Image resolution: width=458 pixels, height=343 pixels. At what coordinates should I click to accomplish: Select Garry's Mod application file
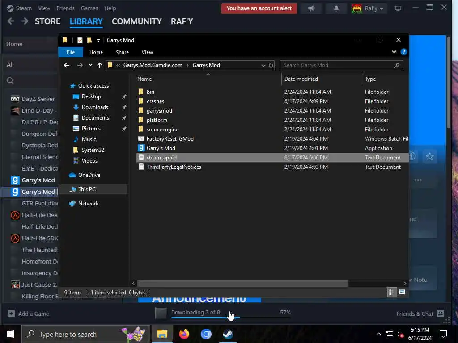click(x=161, y=148)
